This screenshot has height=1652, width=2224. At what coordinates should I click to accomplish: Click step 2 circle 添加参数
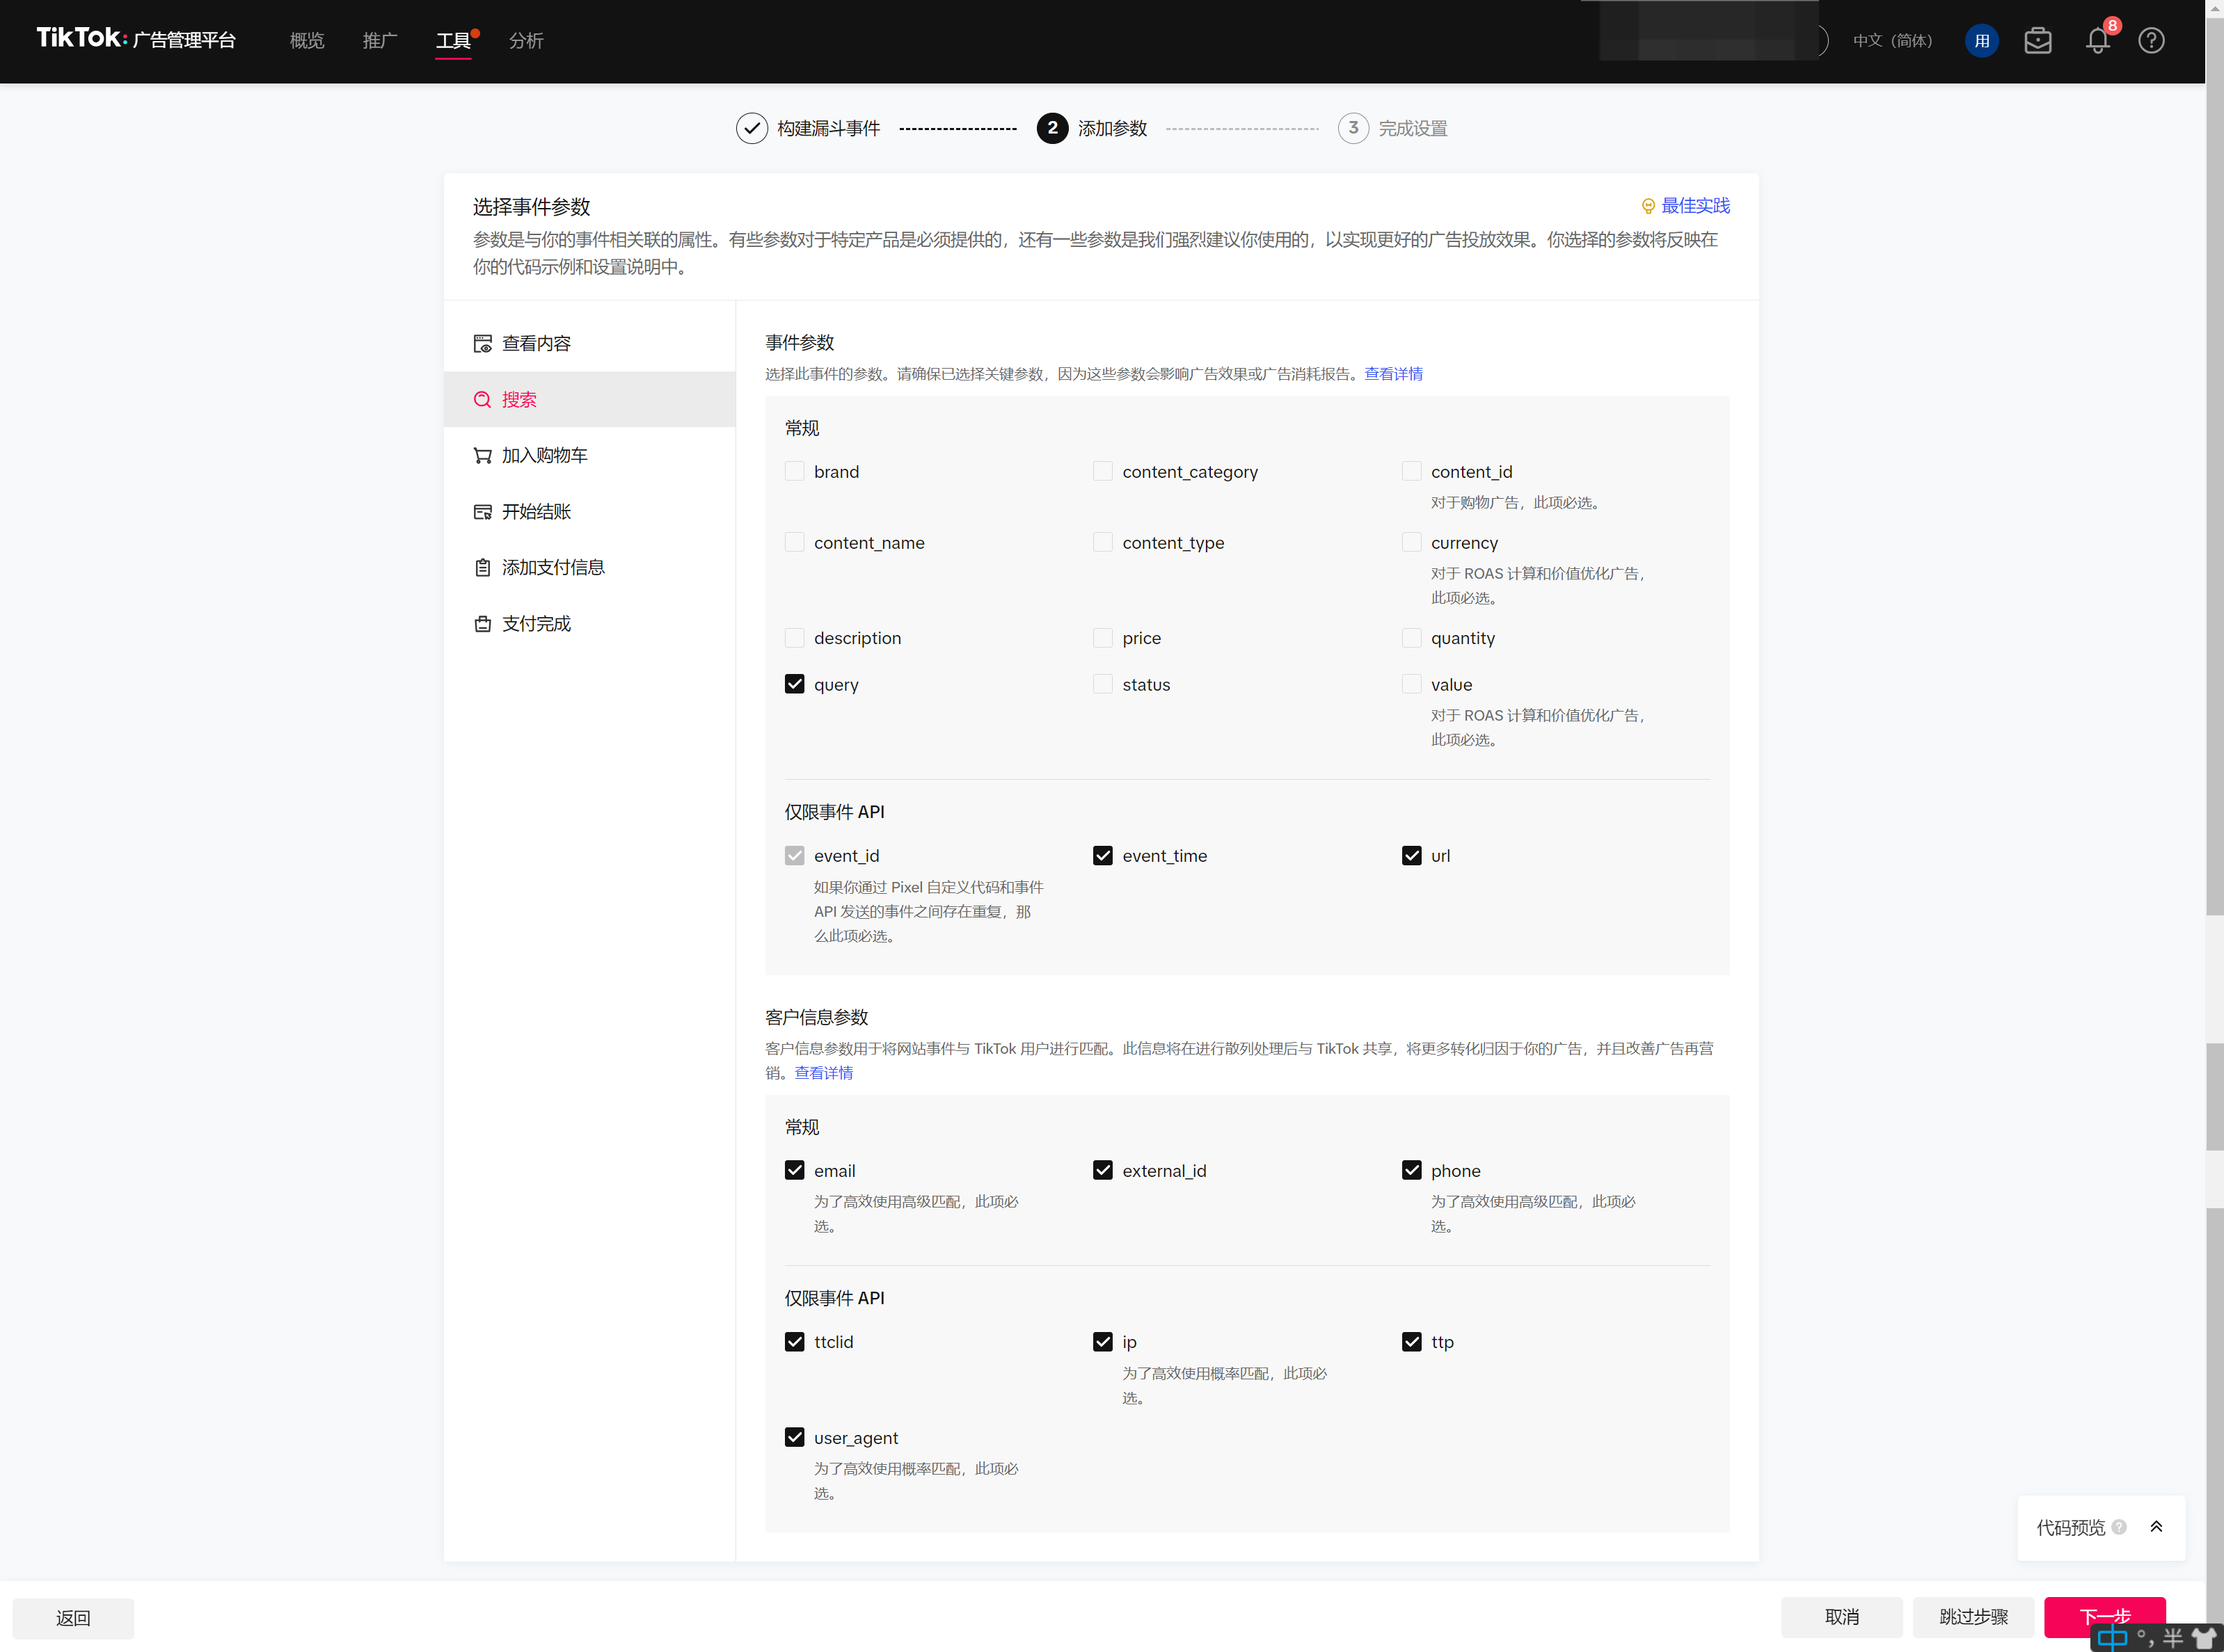point(1051,128)
